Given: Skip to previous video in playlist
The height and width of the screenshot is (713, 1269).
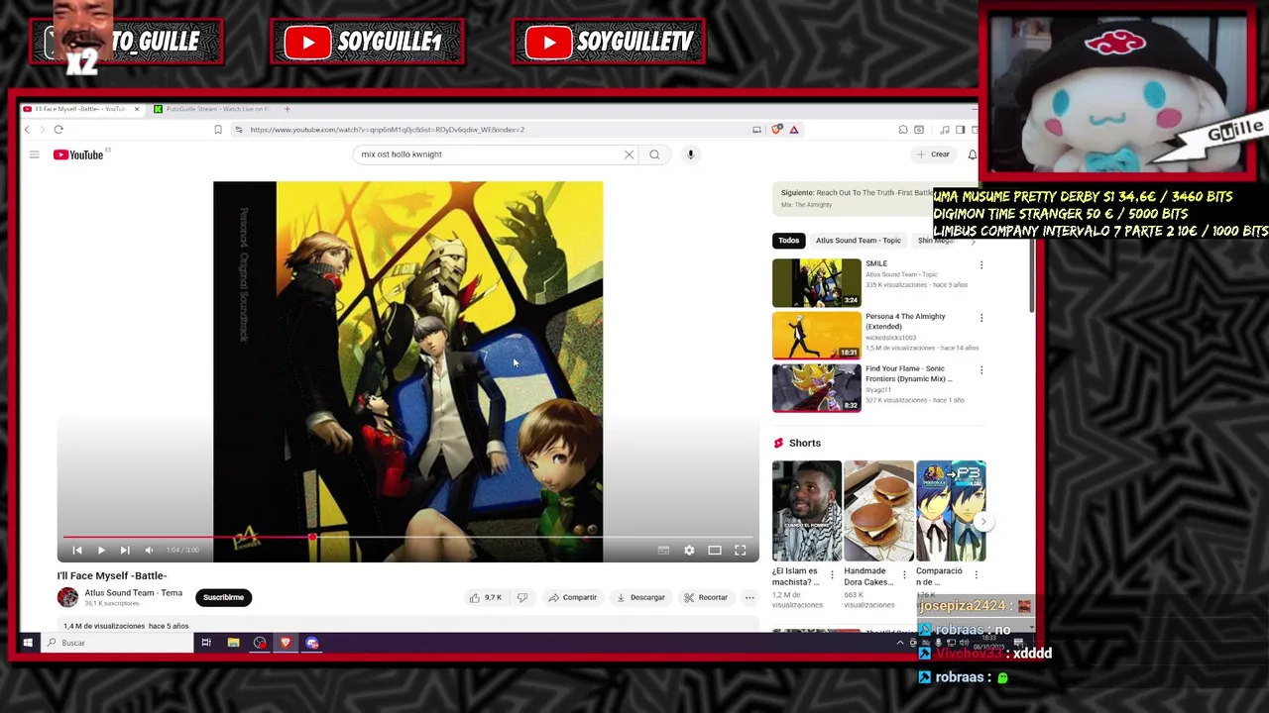Looking at the screenshot, I should (77, 550).
